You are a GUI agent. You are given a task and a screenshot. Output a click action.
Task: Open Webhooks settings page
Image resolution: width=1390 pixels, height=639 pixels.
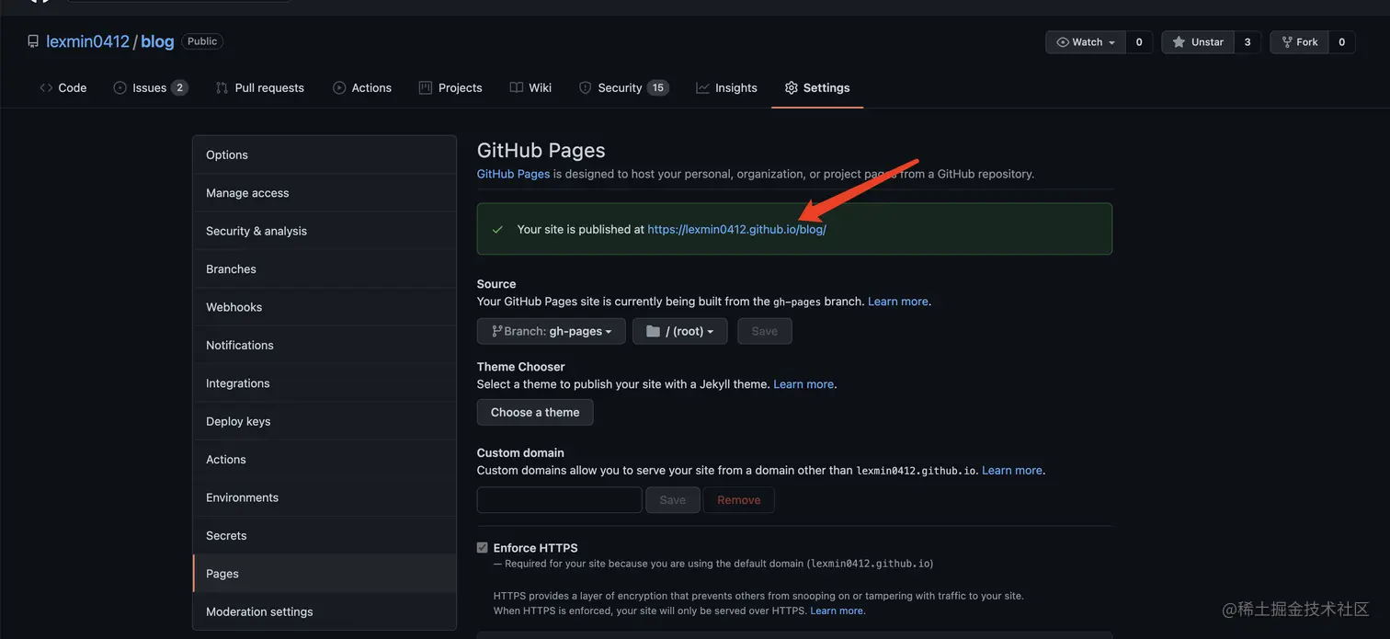click(x=325, y=307)
